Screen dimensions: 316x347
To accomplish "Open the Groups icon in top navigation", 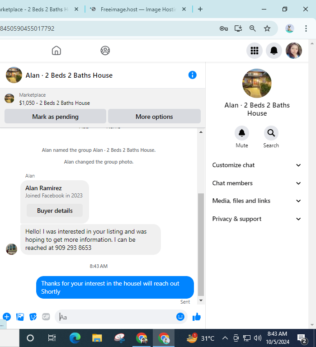I will 105,51.
